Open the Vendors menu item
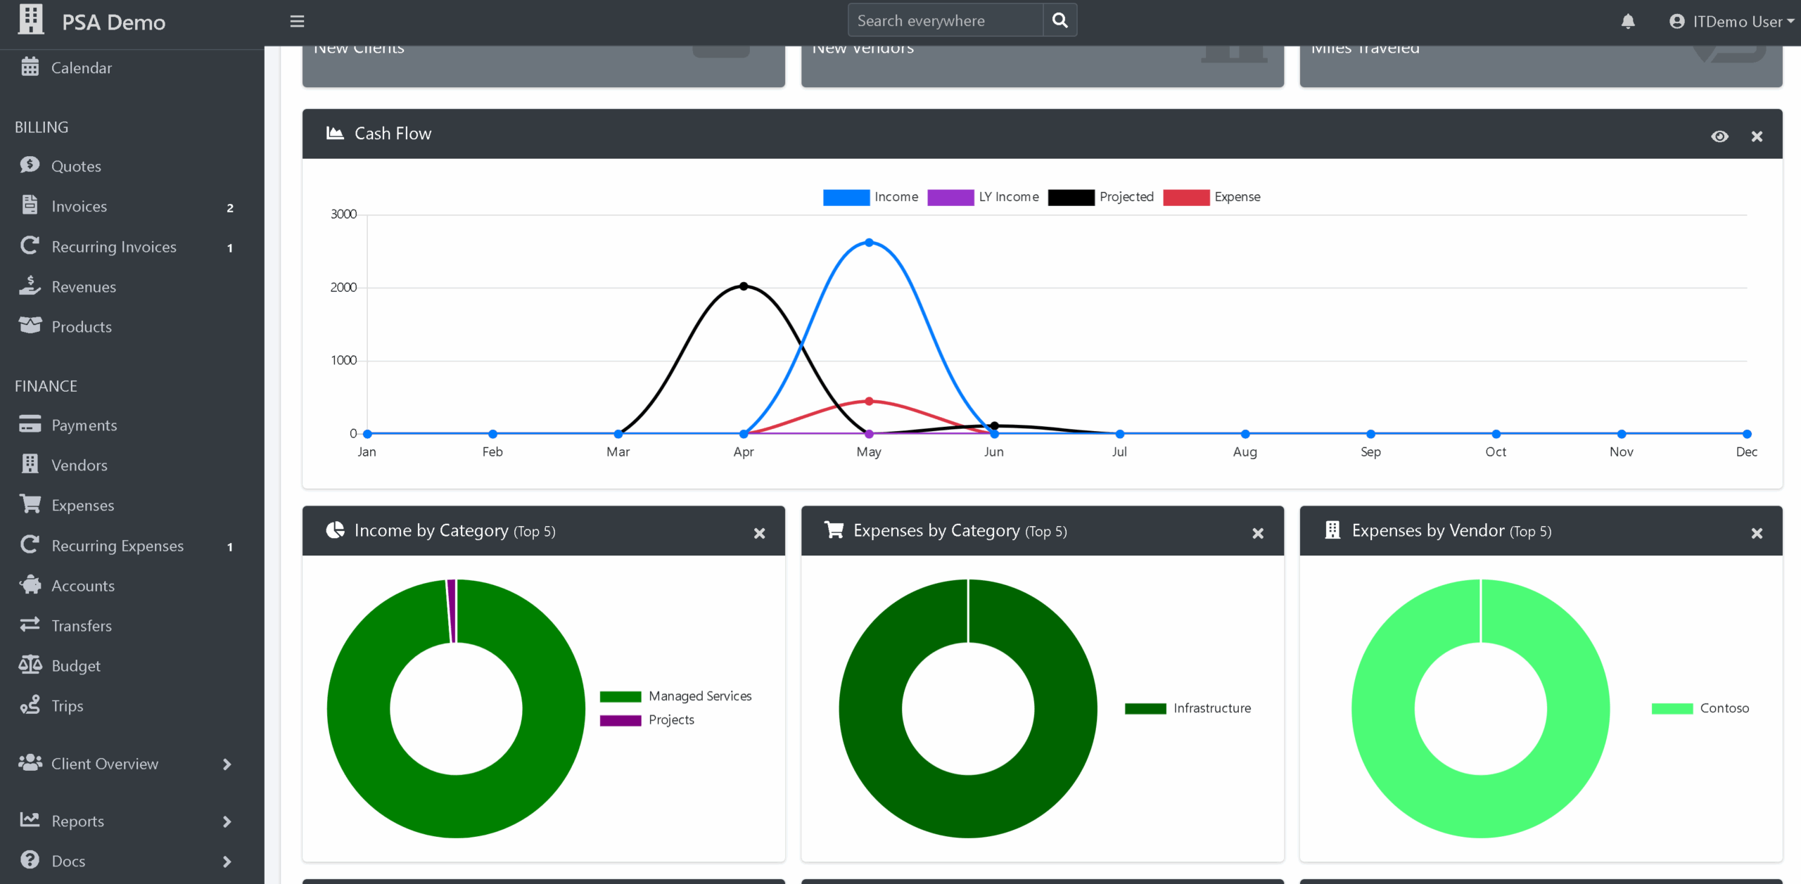 (79, 465)
